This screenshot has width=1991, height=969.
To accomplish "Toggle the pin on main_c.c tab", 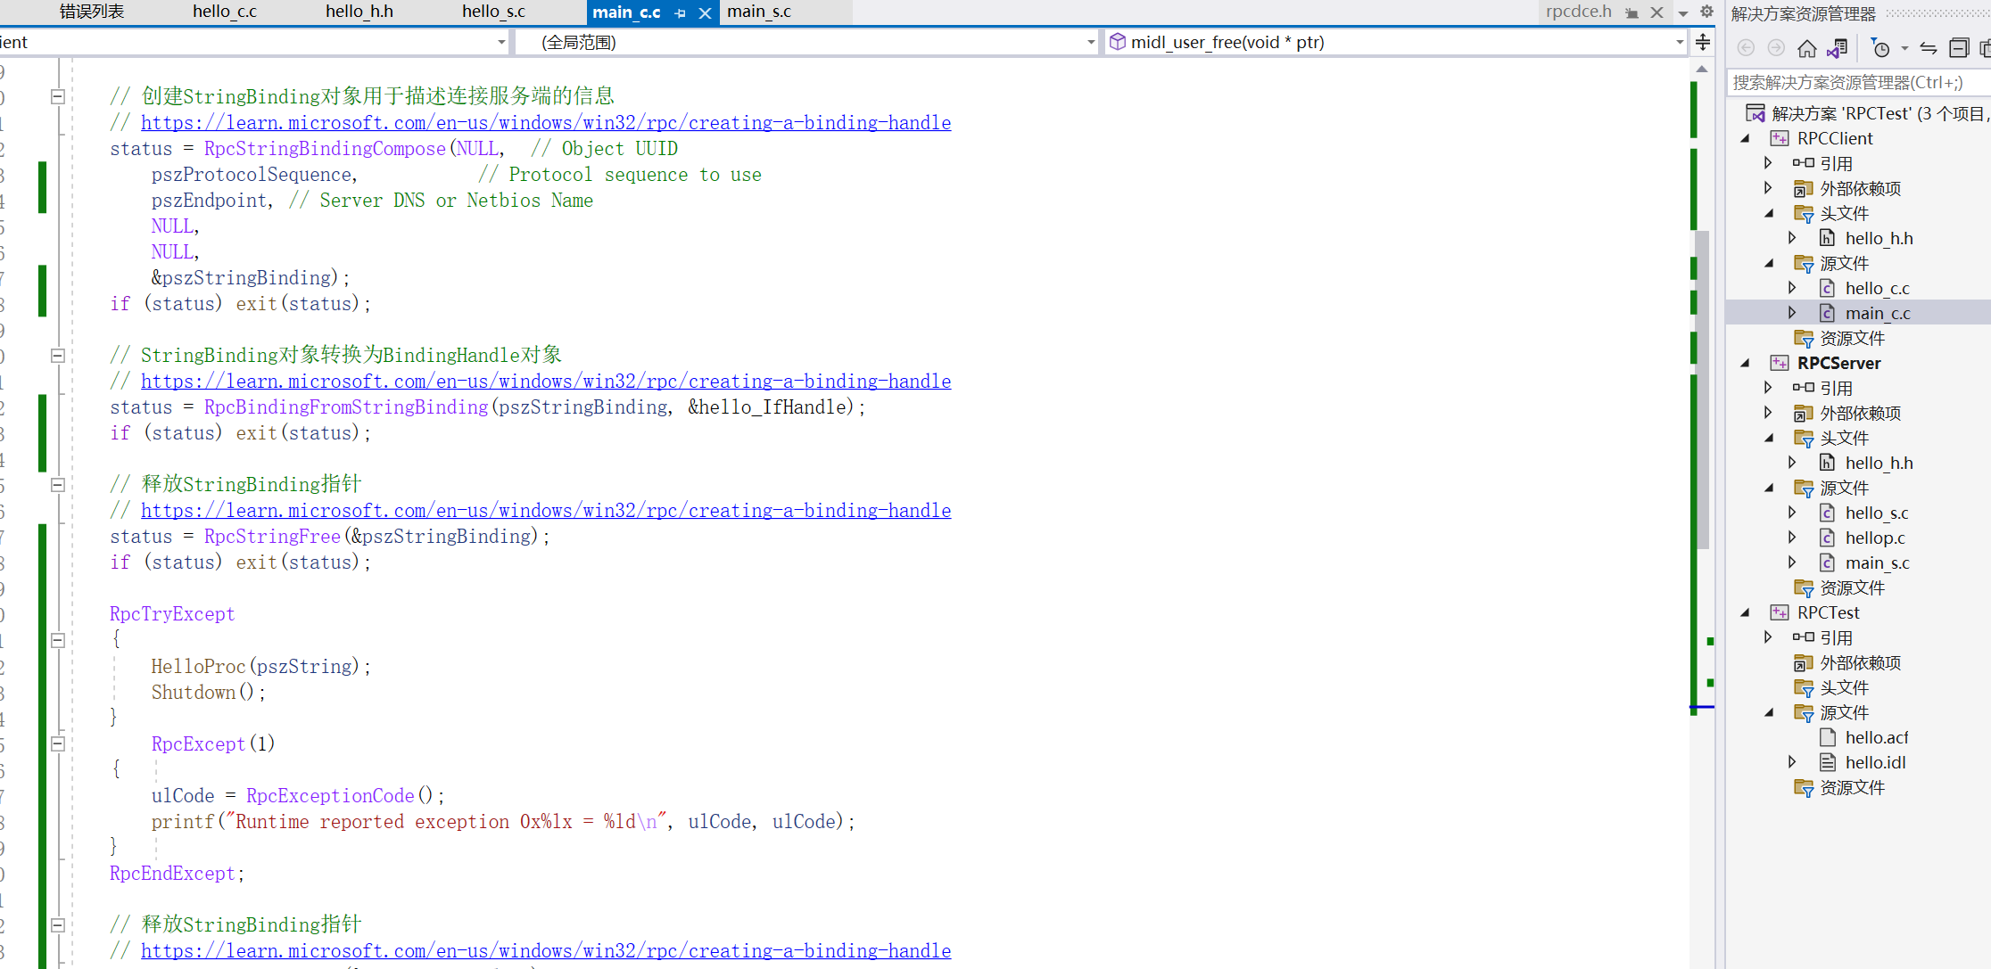I will coord(681,12).
